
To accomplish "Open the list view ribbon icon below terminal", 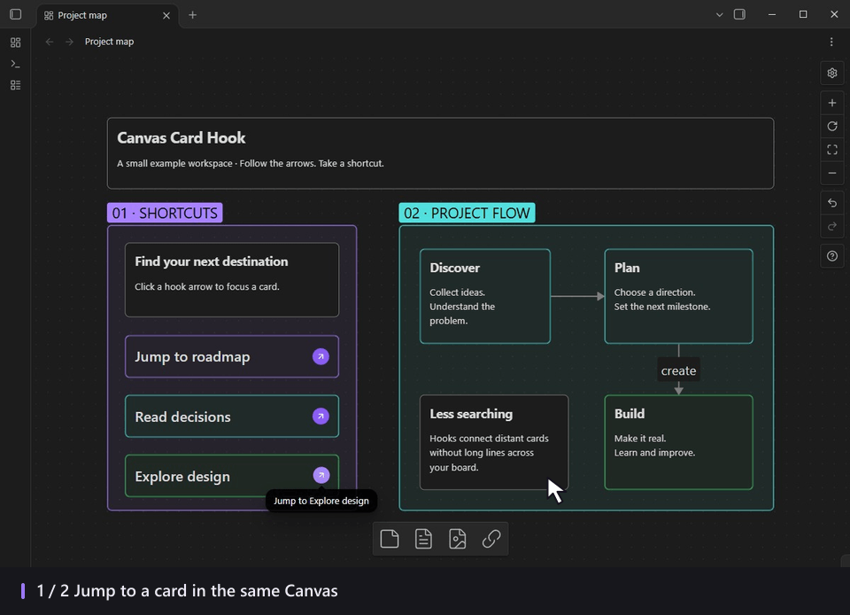I will point(16,85).
